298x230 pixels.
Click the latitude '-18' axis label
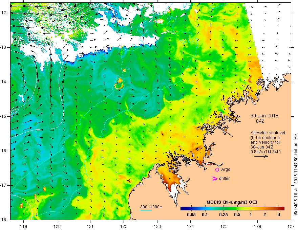[x=4, y=220]
